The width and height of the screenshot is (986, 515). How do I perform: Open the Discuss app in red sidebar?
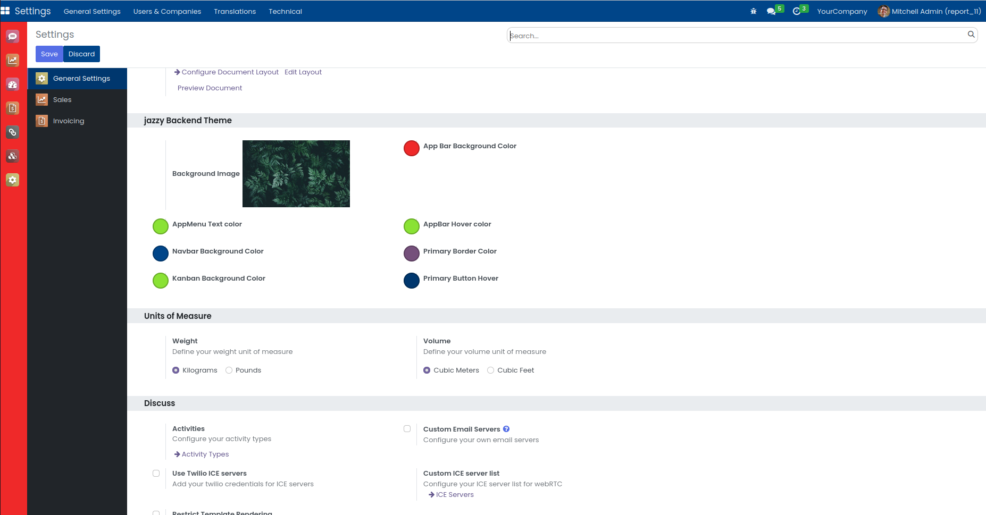click(13, 36)
